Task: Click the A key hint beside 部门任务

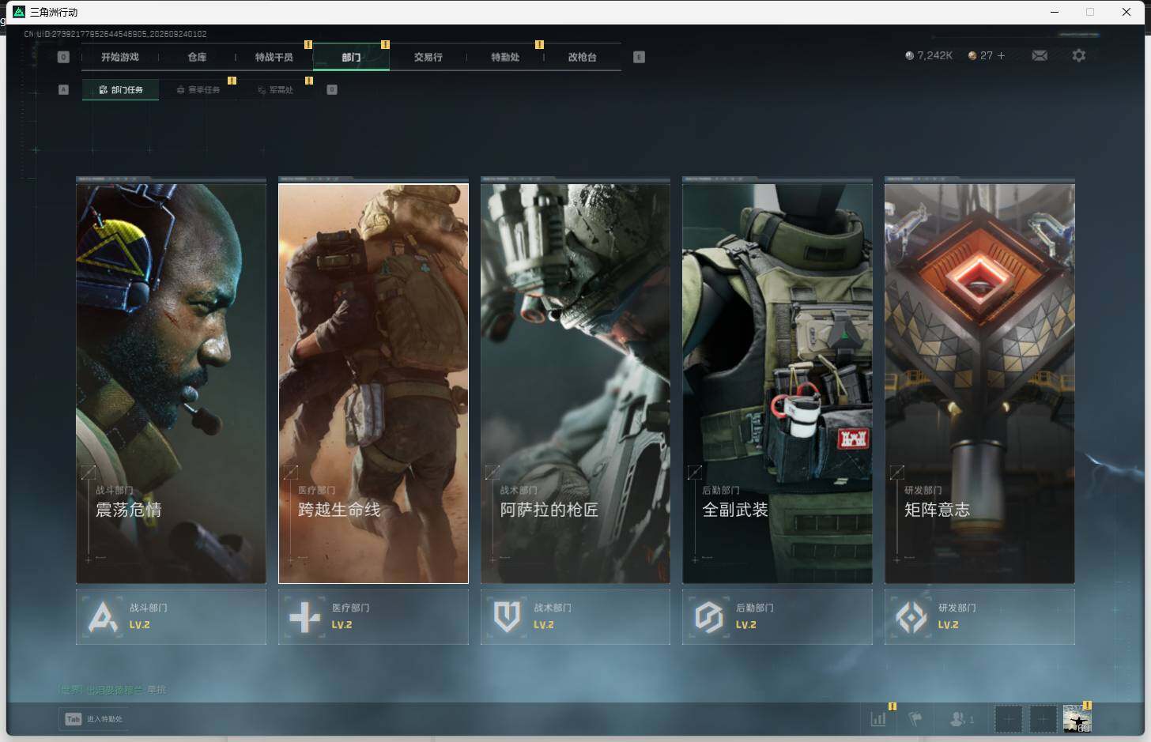Action: (x=63, y=90)
